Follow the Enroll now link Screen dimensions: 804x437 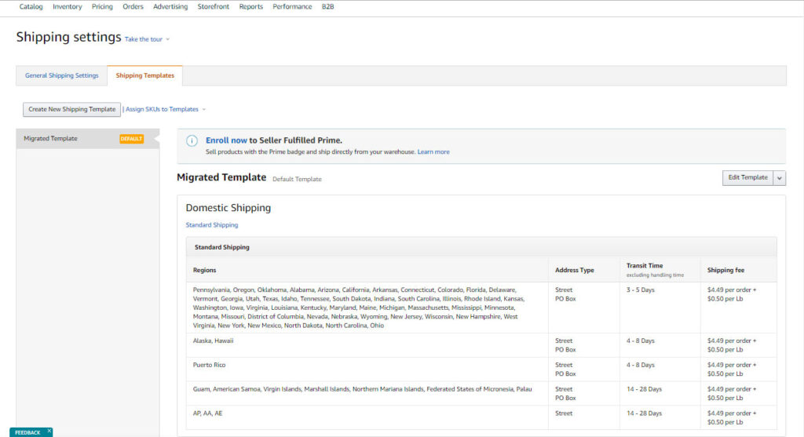[x=226, y=140]
